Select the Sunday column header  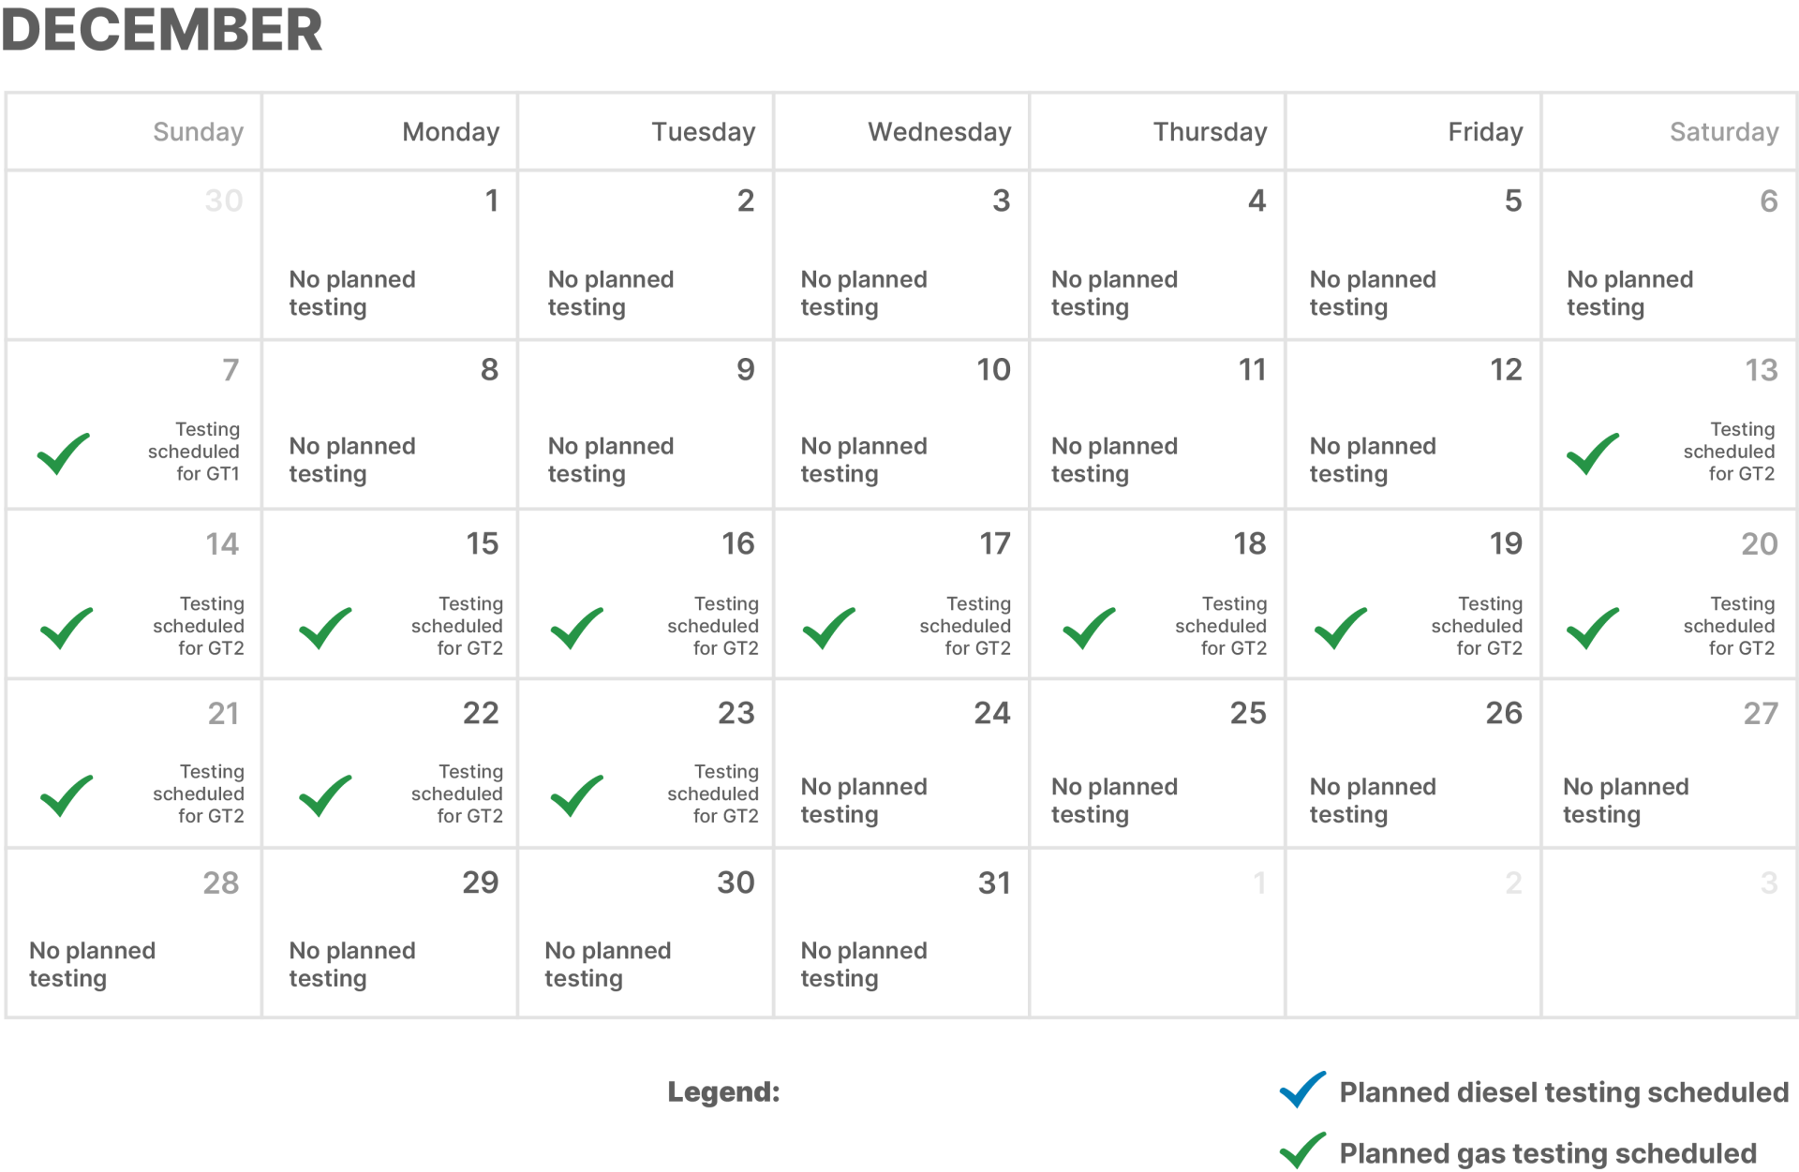198,132
